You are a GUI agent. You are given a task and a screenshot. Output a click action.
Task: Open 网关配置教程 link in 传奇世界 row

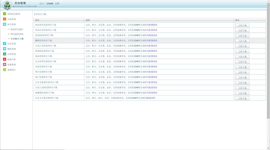point(151,30)
